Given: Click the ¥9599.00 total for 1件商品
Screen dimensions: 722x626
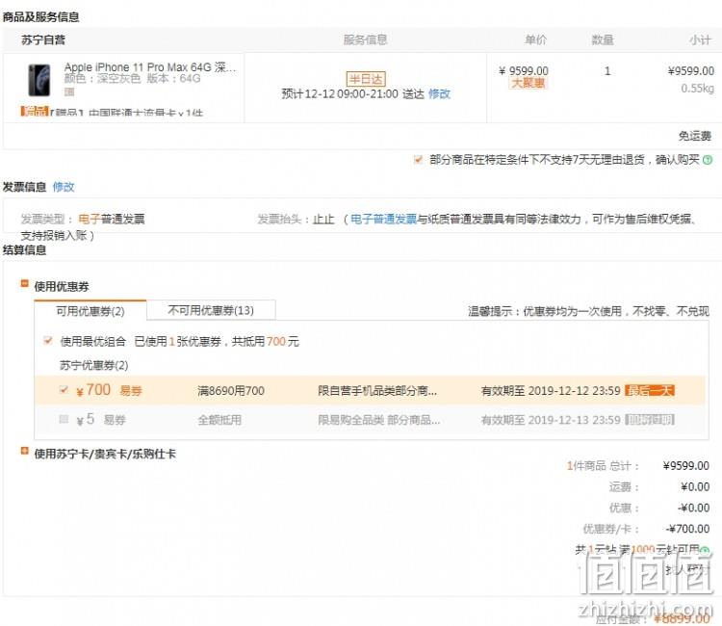Looking at the screenshot, I should click(x=686, y=466).
